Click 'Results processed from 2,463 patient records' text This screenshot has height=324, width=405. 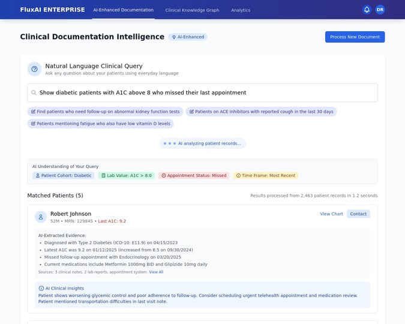click(x=314, y=196)
